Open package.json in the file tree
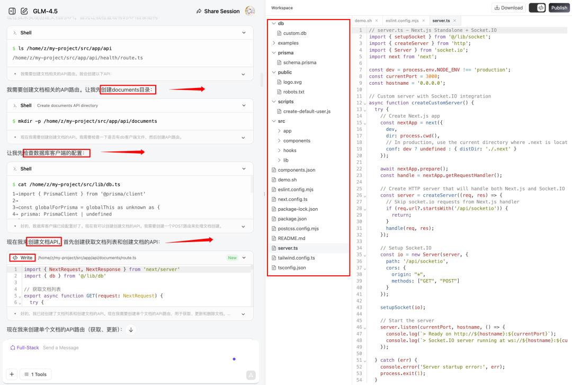 click(x=292, y=219)
